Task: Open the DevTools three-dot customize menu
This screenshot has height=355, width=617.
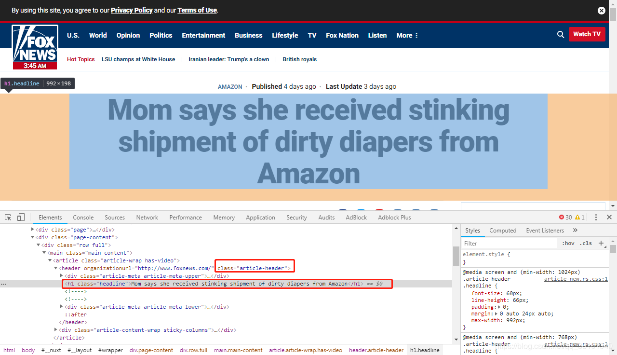Action: click(596, 217)
